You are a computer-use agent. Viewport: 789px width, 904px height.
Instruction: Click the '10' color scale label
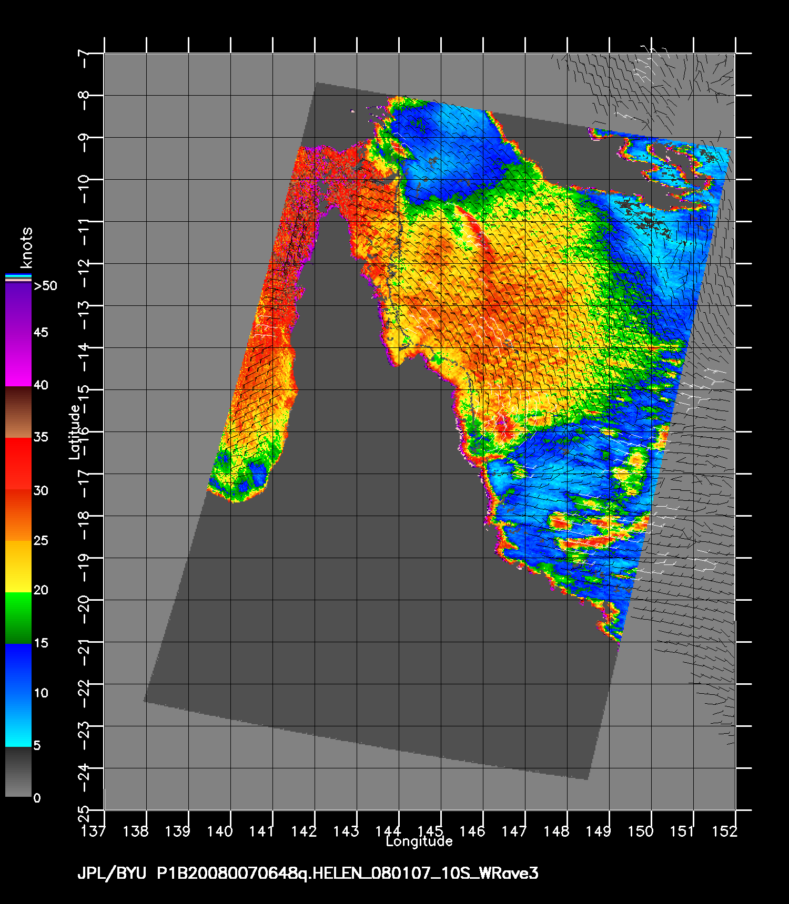(41, 693)
